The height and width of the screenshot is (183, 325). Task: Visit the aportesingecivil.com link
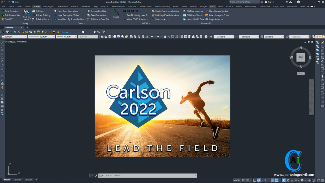(x=294, y=174)
